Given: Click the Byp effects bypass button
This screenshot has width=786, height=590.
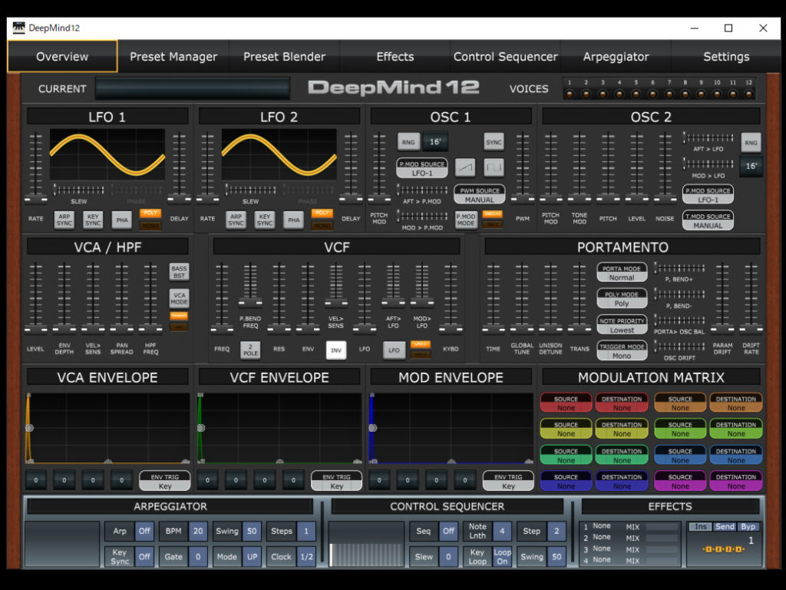Looking at the screenshot, I should tap(748, 527).
